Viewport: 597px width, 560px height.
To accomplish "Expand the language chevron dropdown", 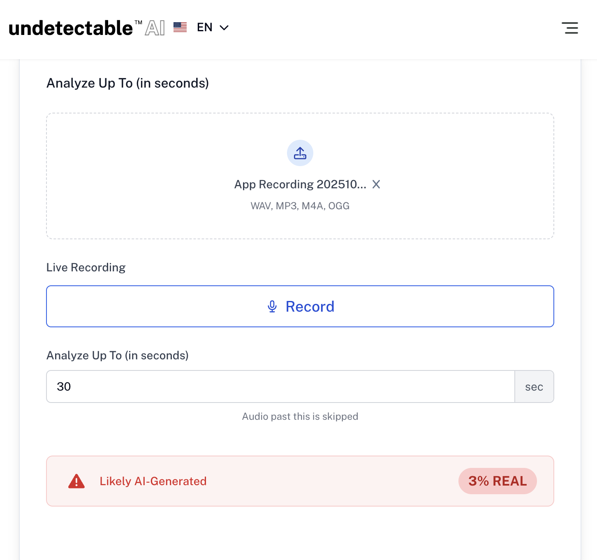I will point(224,28).
